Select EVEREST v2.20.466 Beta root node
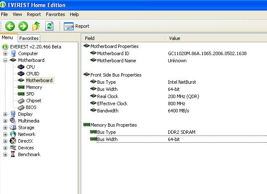The image size is (267, 194). tap(36, 47)
